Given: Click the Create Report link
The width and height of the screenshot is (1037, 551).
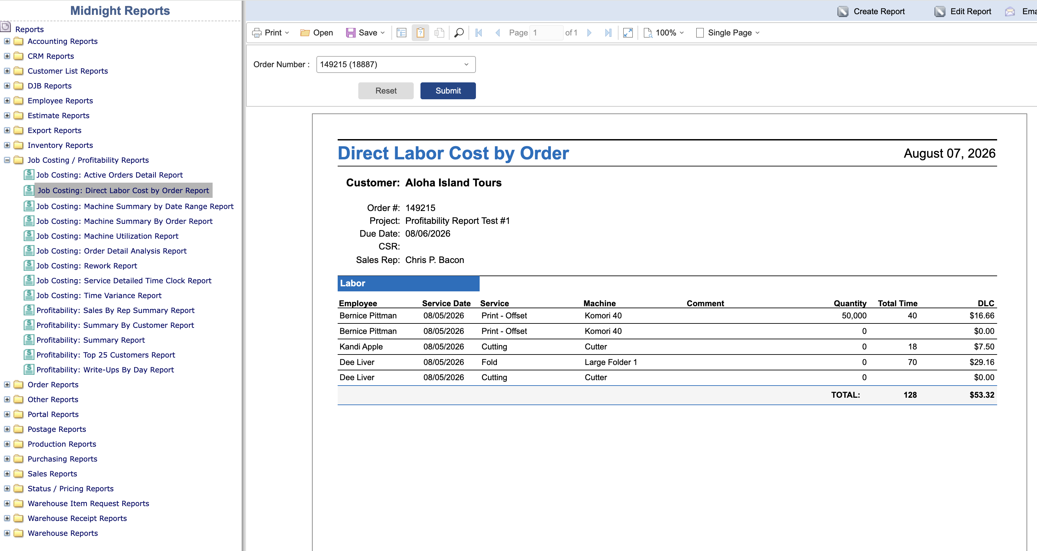Looking at the screenshot, I should coord(879,11).
